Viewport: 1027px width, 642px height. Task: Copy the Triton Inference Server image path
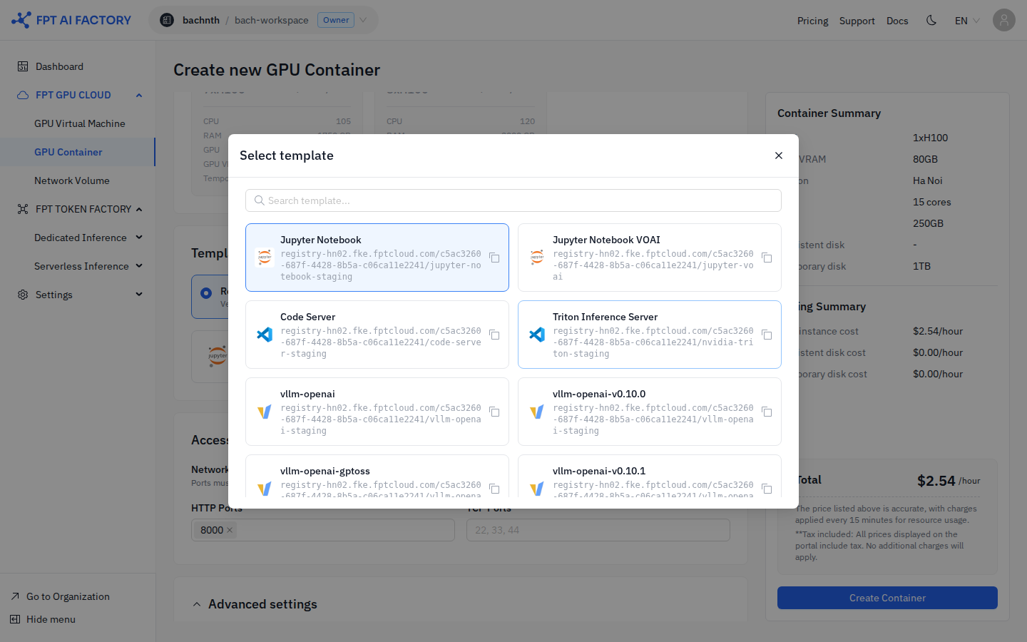pyautogui.click(x=767, y=335)
